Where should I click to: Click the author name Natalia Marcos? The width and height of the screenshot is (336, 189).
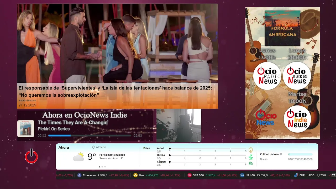pyautogui.click(x=27, y=101)
